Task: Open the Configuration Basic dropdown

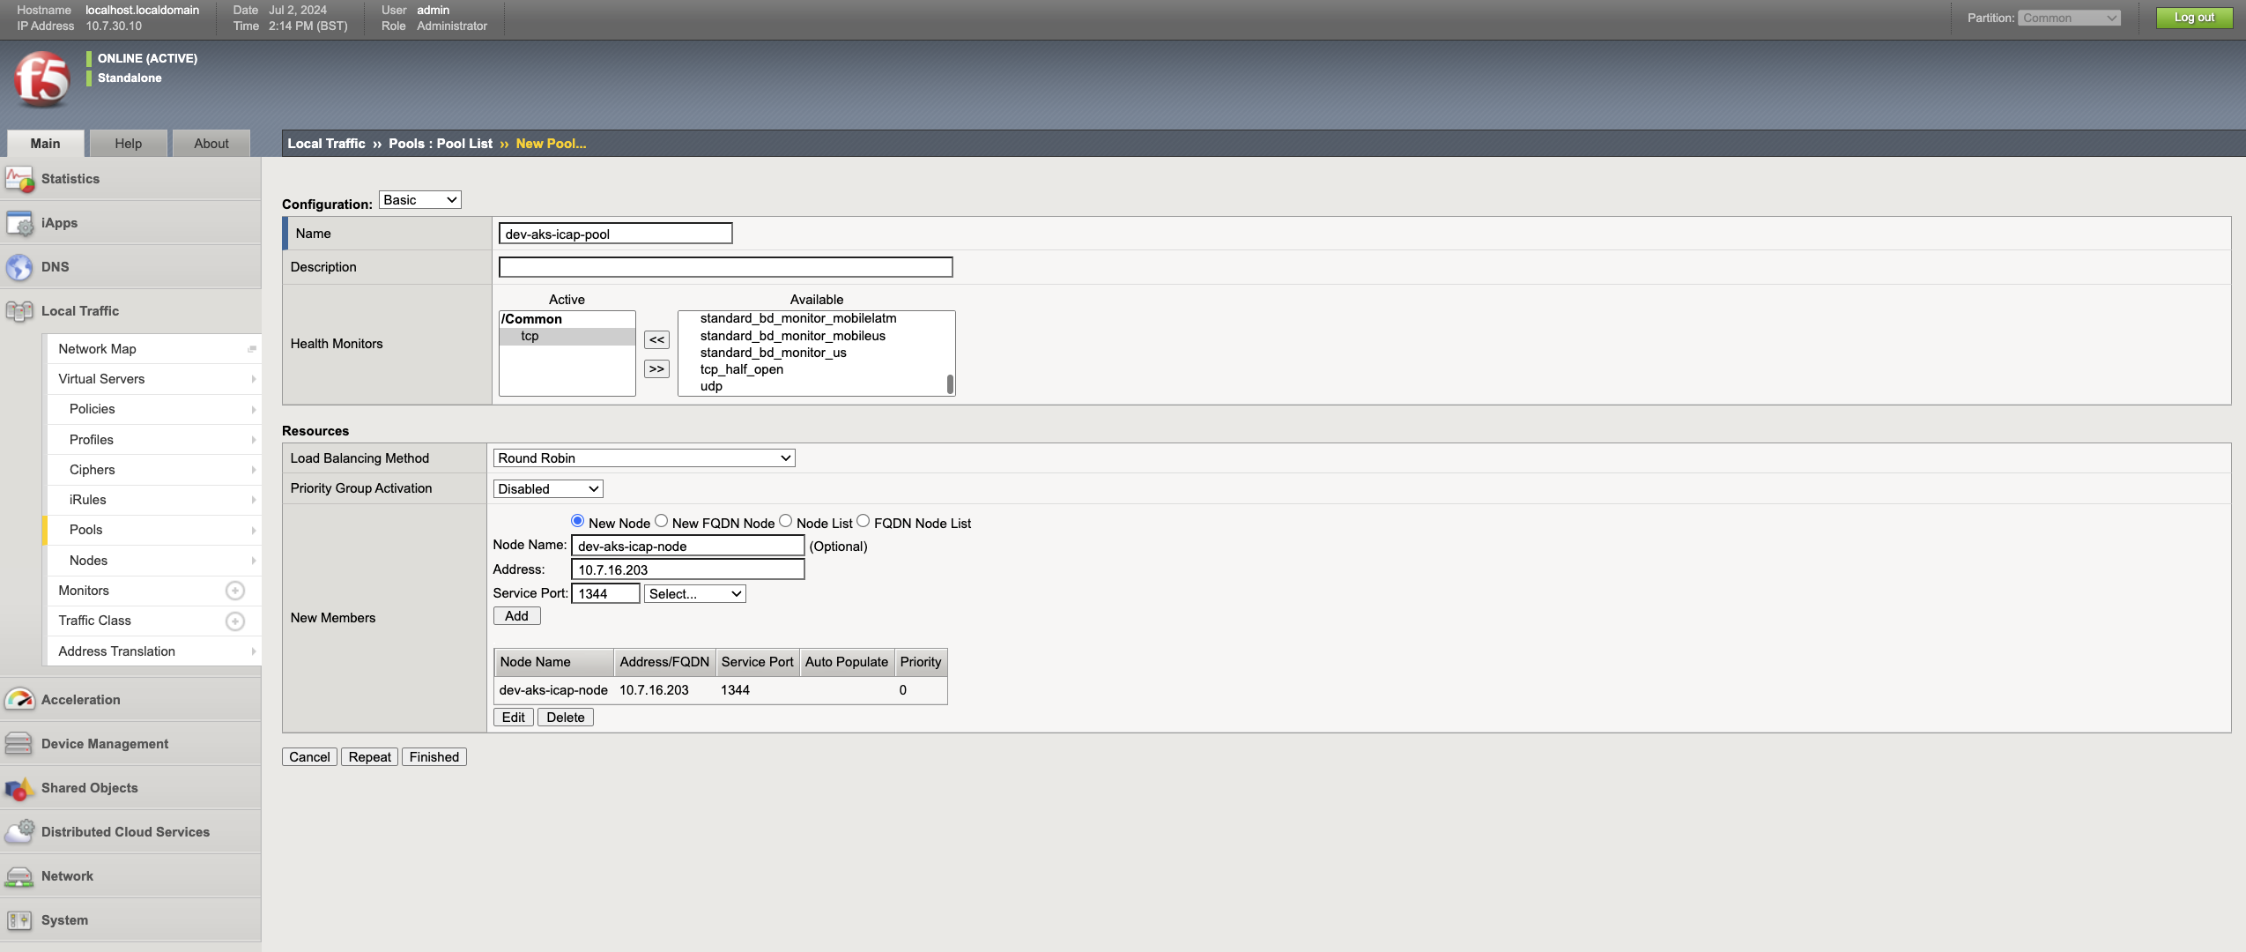Action: 420,200
